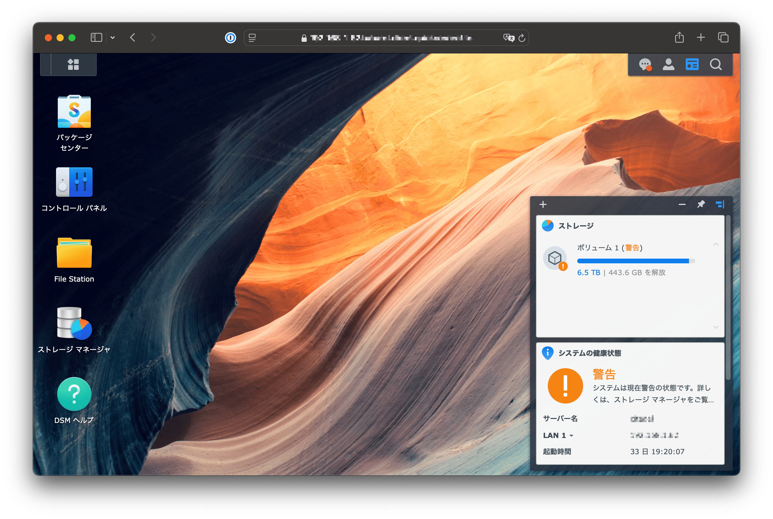Open the user account options icon
The width and height of the screenshot is (773, 519).
[669, 65]
